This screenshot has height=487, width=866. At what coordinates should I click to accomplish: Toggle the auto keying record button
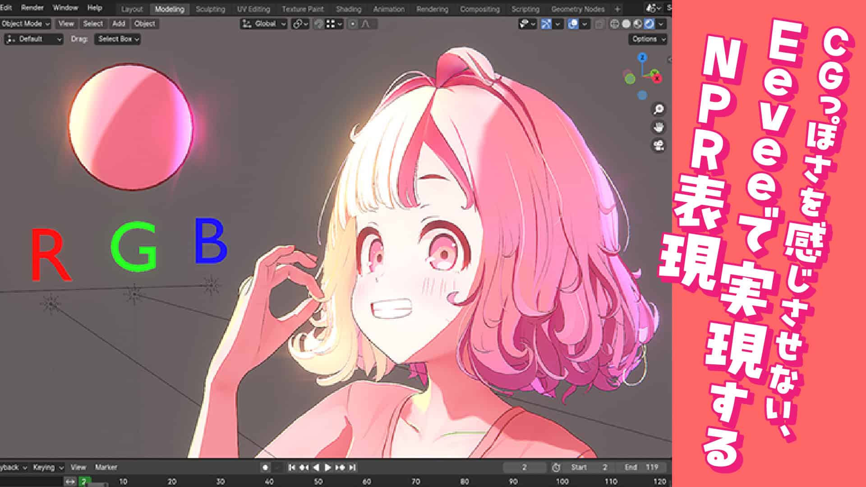[x=265, y=468]
